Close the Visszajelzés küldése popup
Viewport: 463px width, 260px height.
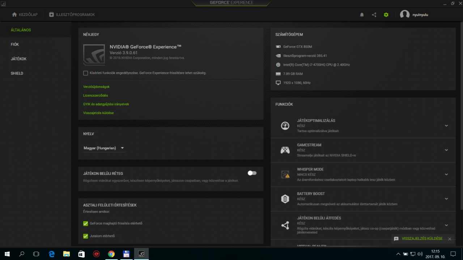(x=450, y=239)
